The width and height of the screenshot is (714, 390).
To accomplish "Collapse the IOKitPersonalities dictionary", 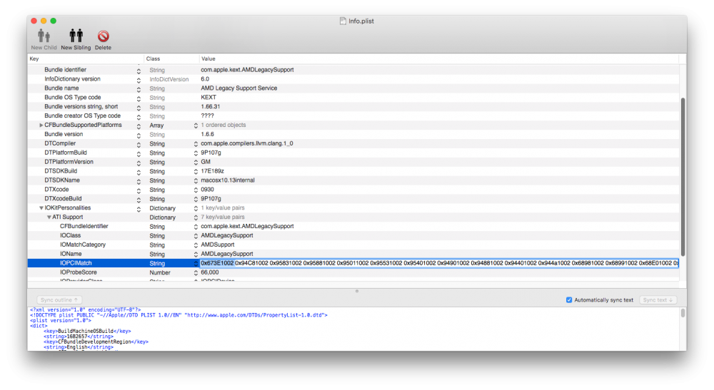I will point(41,208).
